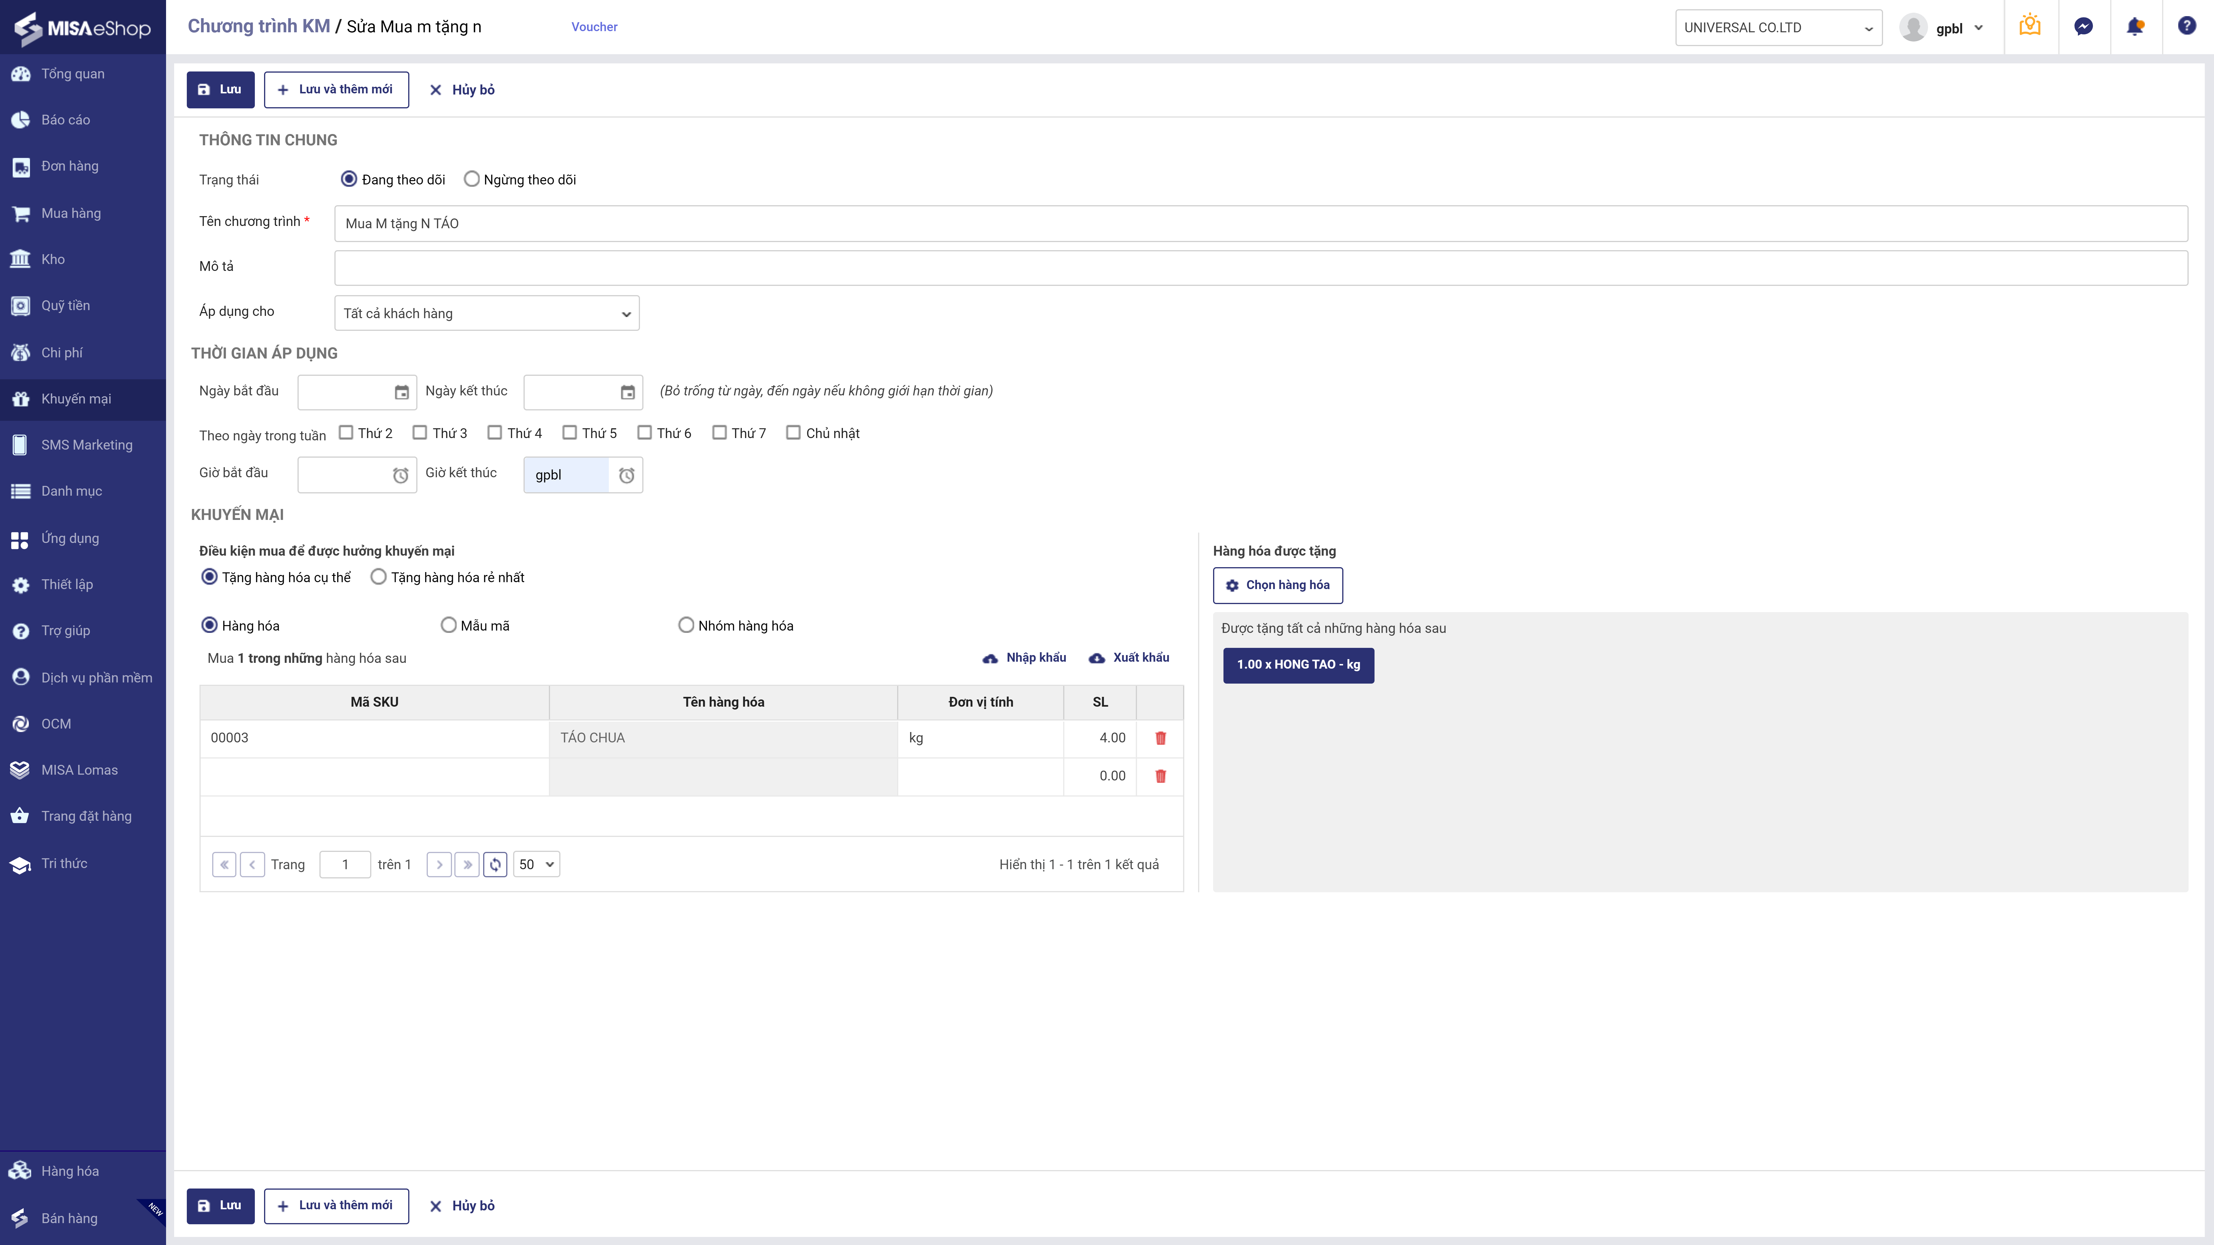Image resolution: width=2214 pixels, height=1245 pixels.
Task: Open the end time clock picker
Action: pyautogui.click(x=626, y=475)
